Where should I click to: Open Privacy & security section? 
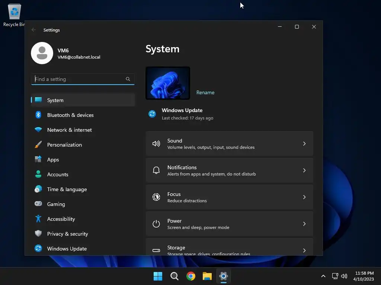click(x=83, y=233)
